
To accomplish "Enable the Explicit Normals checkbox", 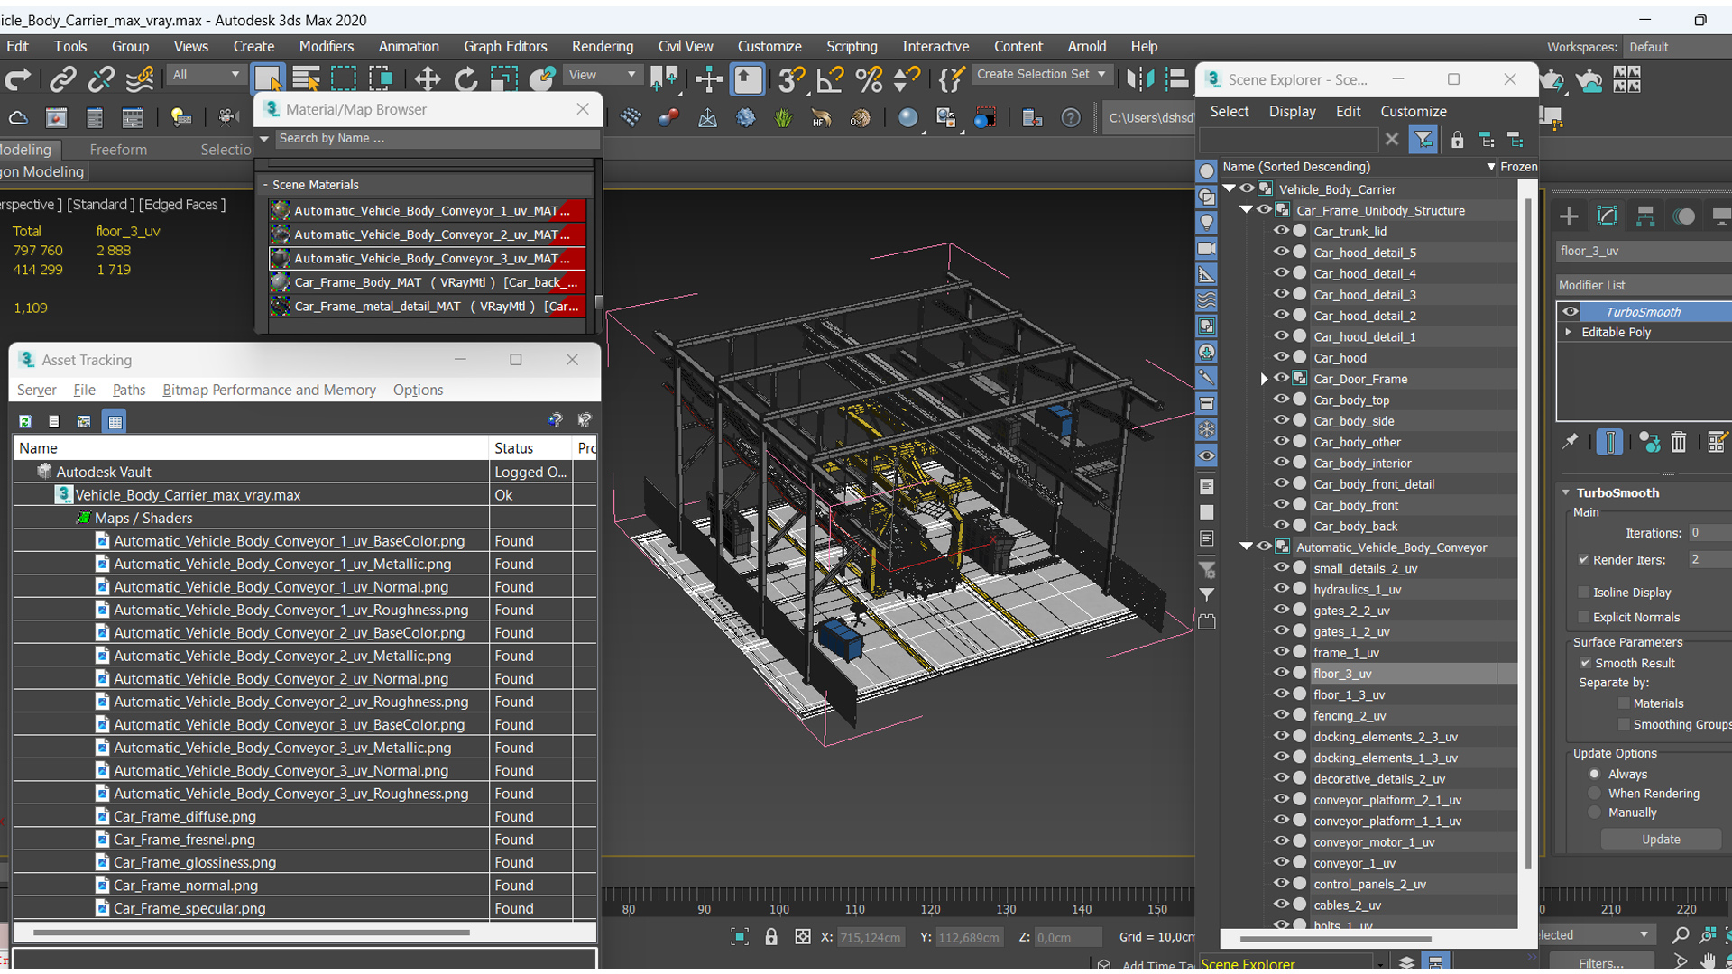I will [1584, 617].
